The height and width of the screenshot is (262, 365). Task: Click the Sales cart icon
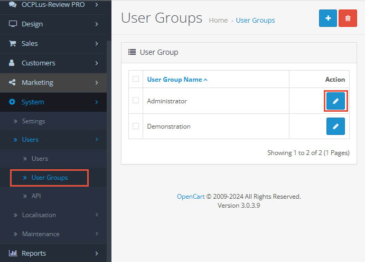coord(12,43)
